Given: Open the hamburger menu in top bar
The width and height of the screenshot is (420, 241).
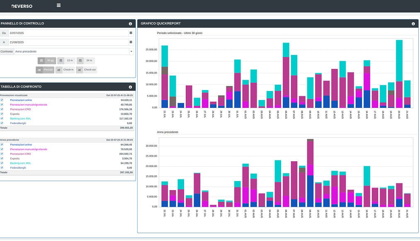Looking at the screenshot, I should click(x=59, y=5).
